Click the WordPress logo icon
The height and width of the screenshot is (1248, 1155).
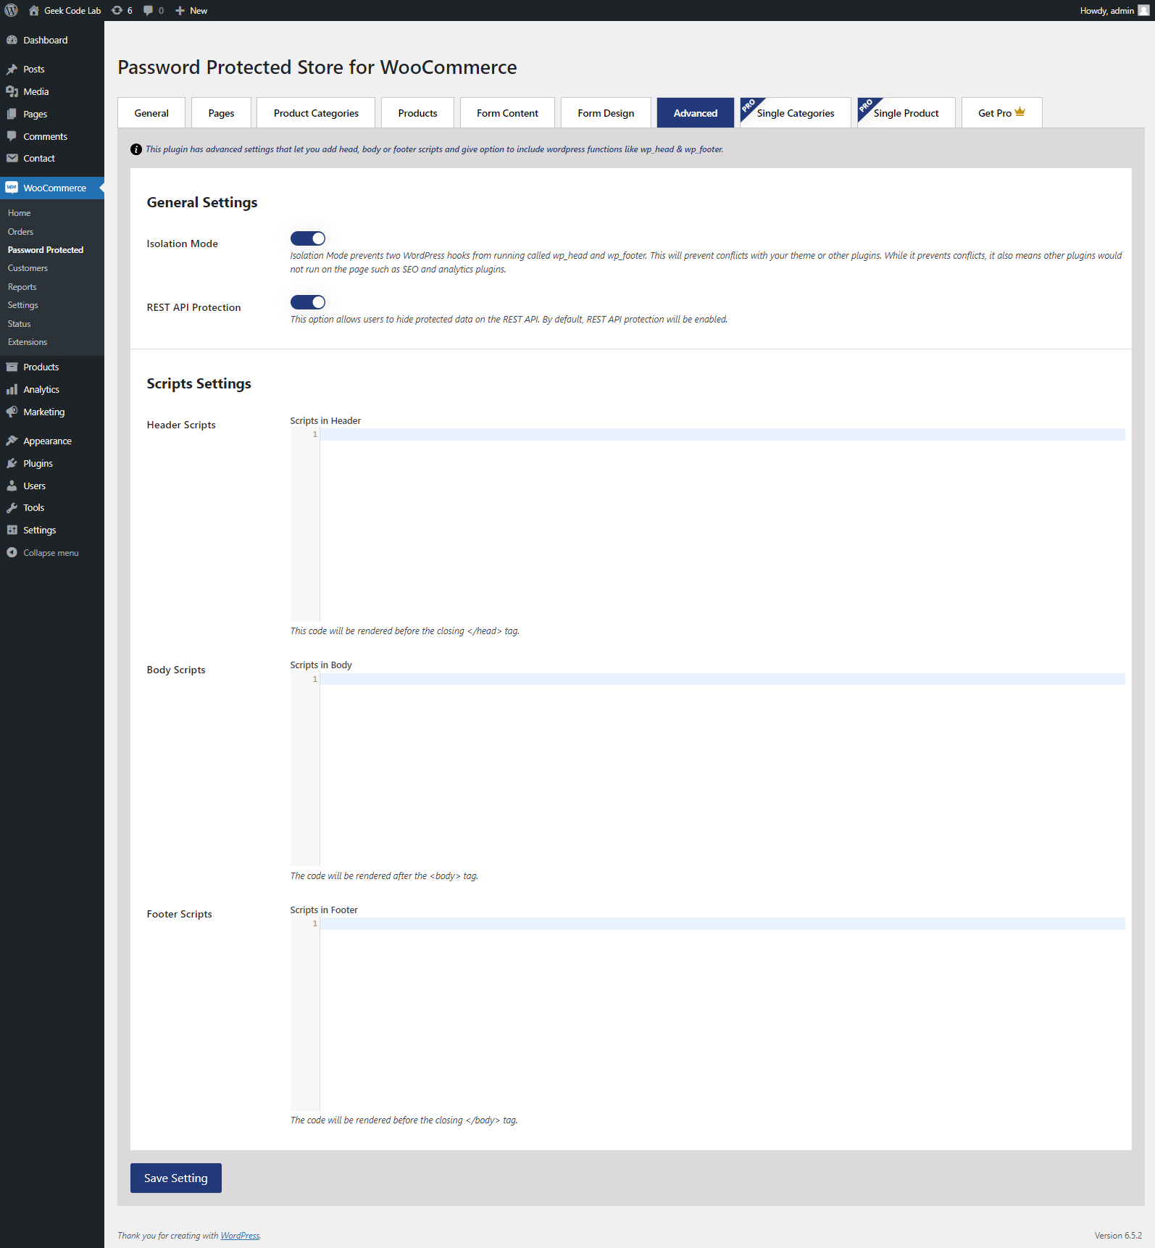[11, 10]
